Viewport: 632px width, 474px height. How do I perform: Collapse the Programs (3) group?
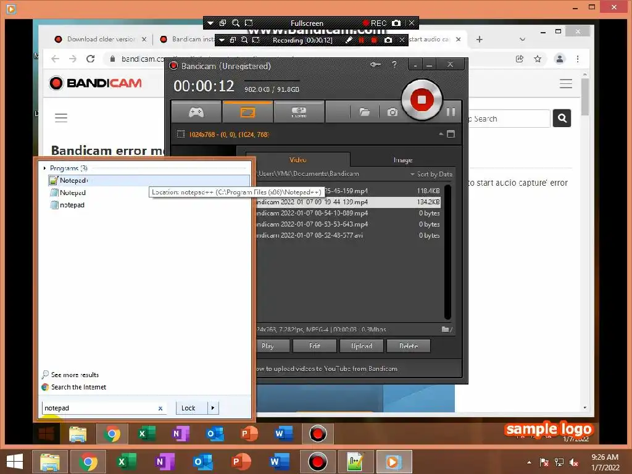point(44,168)
